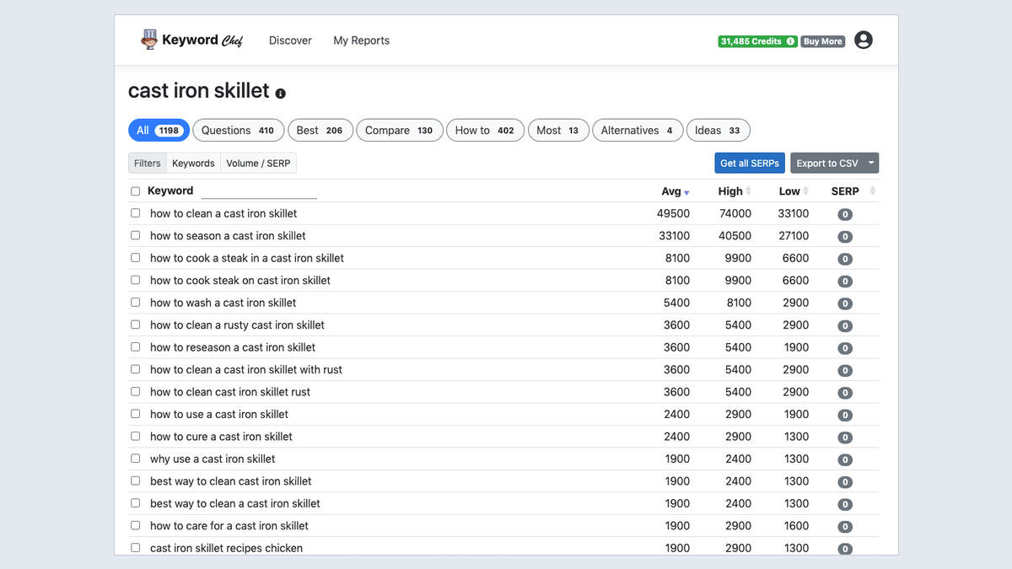Screen dimensions: 1012x569
Task: Click the Buy More button
Action: pyautogui.click(x=822, y=41)
